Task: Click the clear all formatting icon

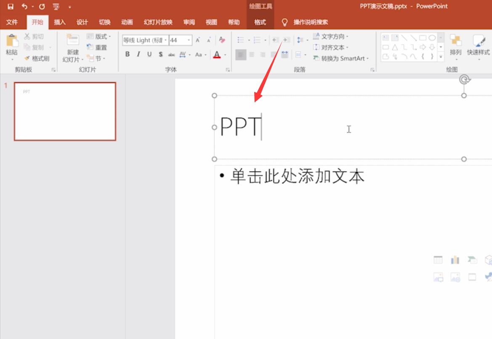Action: pyautogui.click(x=222, y=40)
